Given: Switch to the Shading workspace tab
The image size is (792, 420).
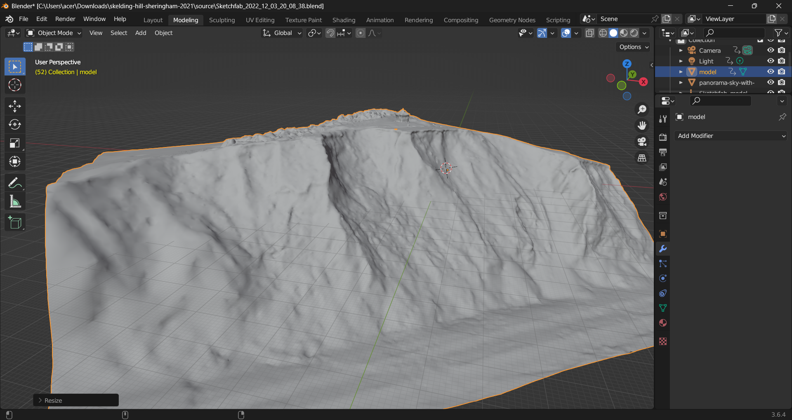Looking at the screenshot, I should tap(344, 20).
